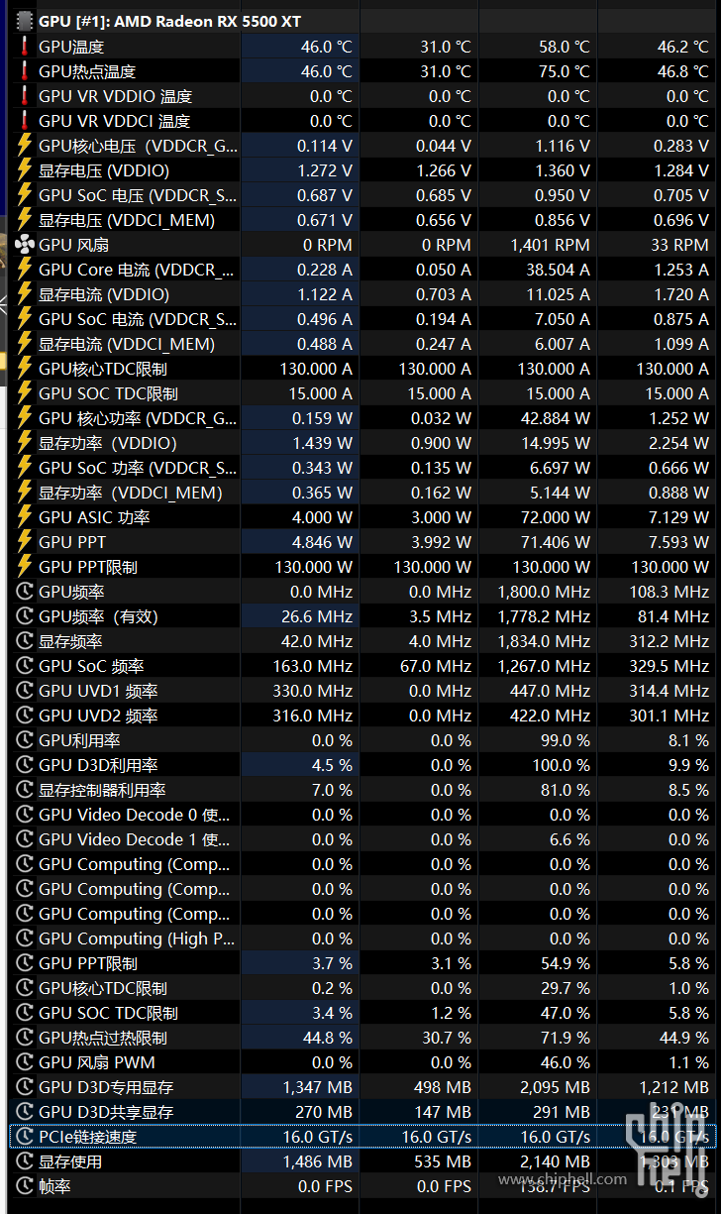The height and width of the screenshot is (1214, 722).
Task: Click the lightning icon beside GPU PPT 4.846 W
Action: pyautogui.click(x=25, y=541)
